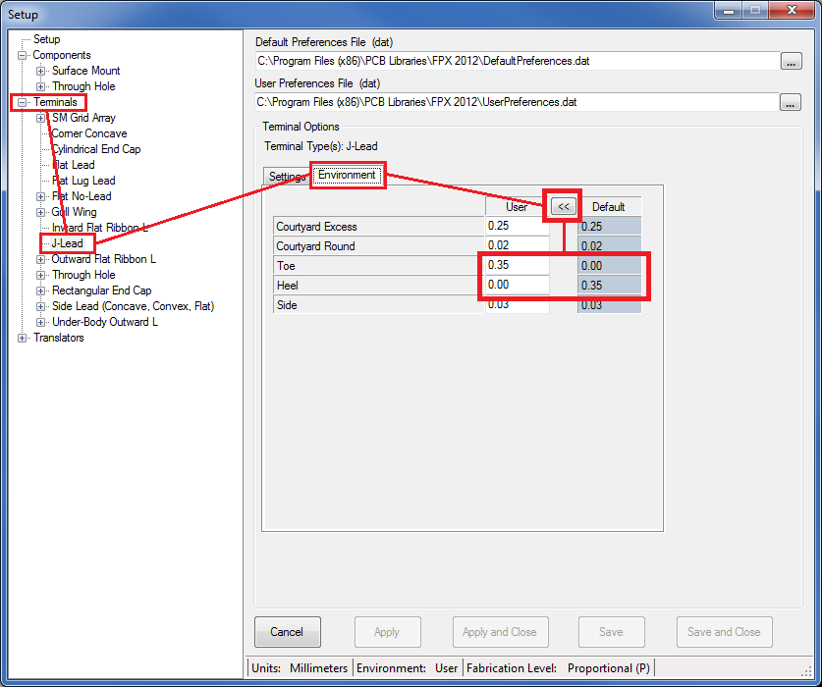
Task: Edit the user Courtyard Round value
Action: (x=517, y=245)
